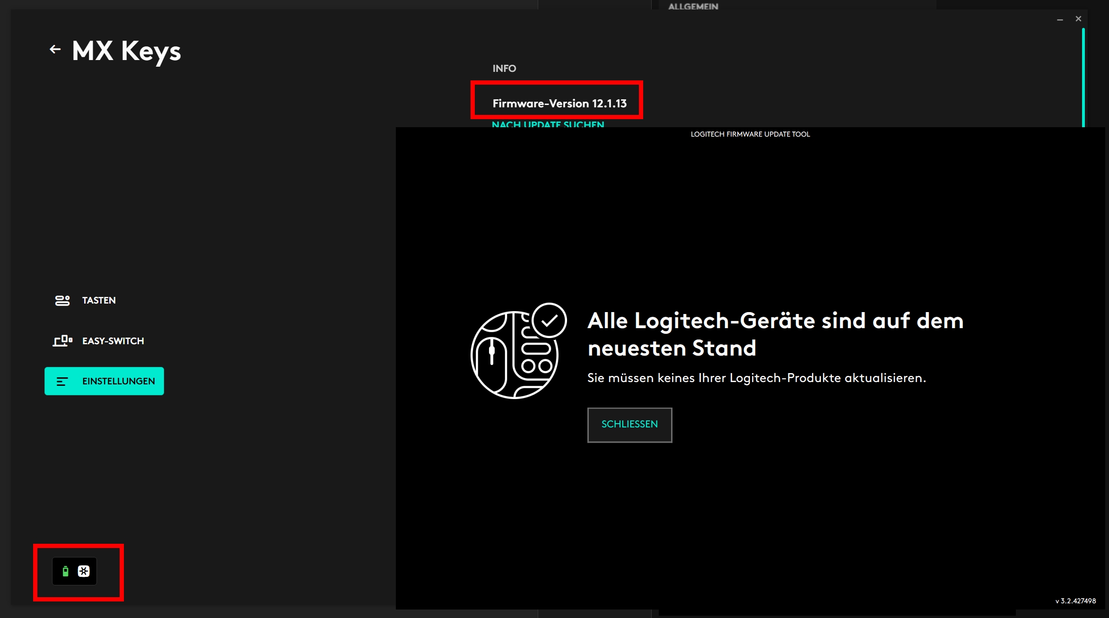This screenshot has width=1109, height=618.
Task: Switch to the EASY-SWITCH section
Action: click(x=113, y=341)
